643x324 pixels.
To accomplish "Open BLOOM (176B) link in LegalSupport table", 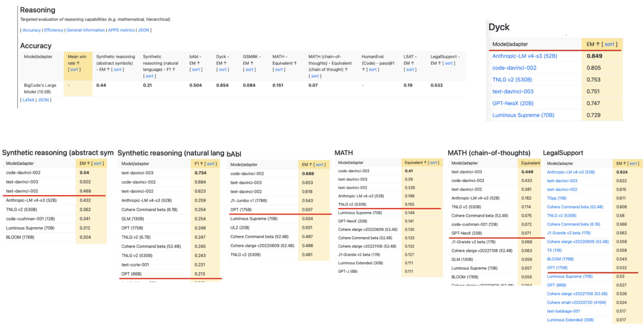I will pos(560,259).
